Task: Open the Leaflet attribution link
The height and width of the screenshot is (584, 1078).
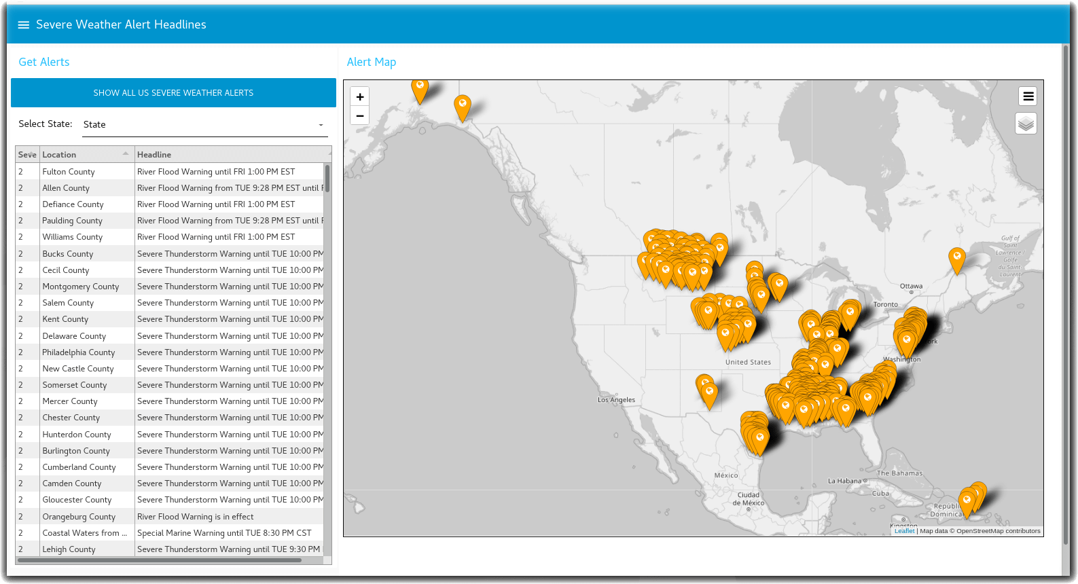Action: [x=904, y=531]
